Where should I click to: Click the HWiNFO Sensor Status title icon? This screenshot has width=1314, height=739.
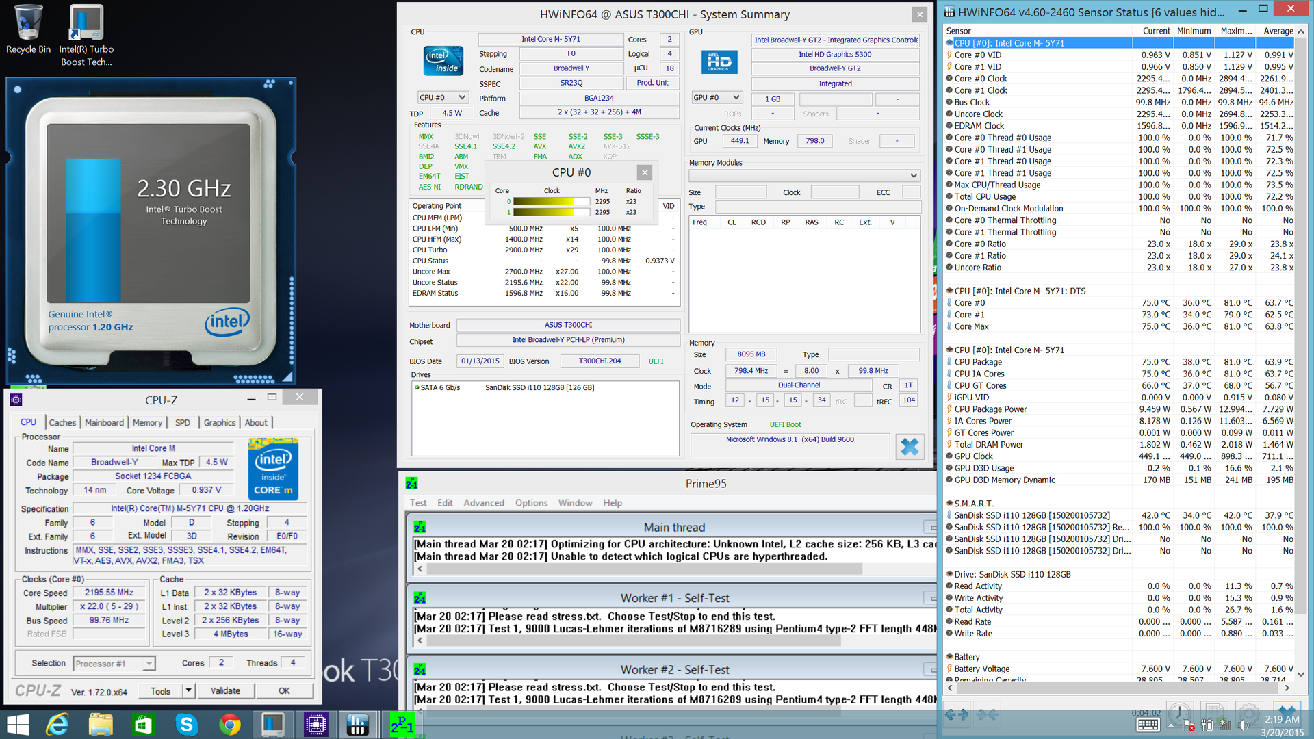pos(949,12)
